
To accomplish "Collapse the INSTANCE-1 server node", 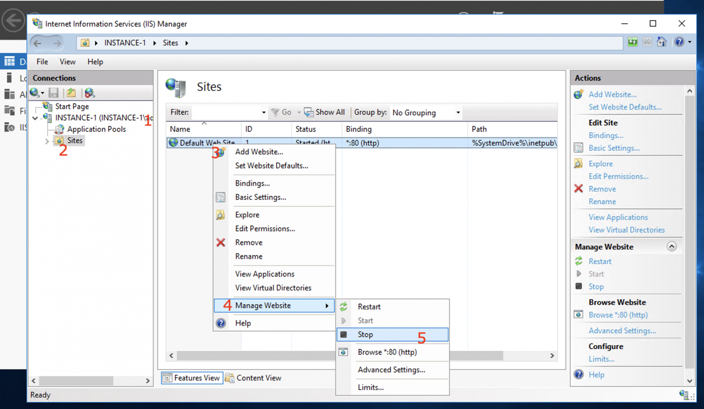I will (x=35, y=118).
